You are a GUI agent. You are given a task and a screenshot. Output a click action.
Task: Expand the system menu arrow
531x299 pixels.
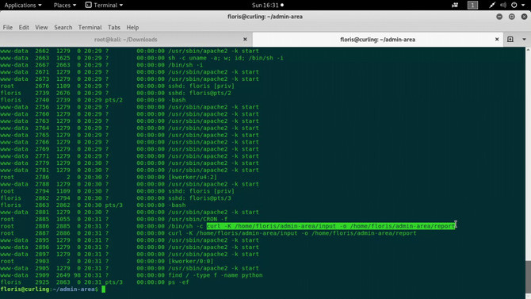(523, 5)
